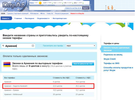Open Способы оплаты продуктов и услуг Skype
This screenshot has height=100, width=135.
pyautogui.click(x=118, y=69)
